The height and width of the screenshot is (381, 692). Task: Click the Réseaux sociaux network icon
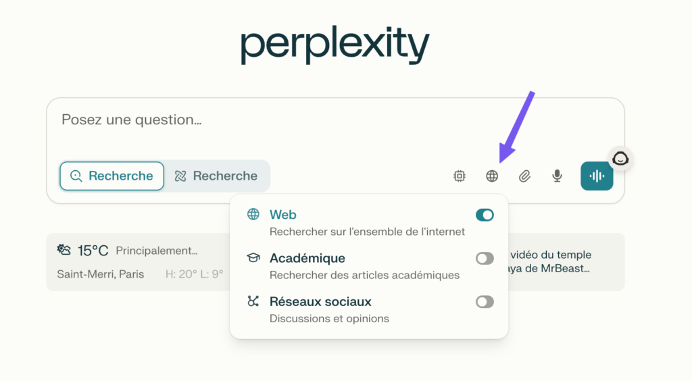[x=253, y=301]
